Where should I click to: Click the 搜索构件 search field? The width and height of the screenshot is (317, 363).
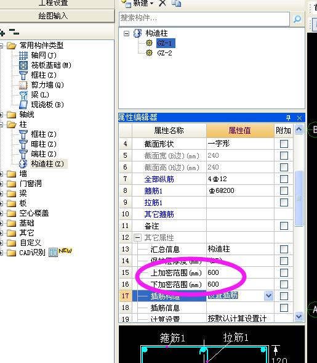(204, 18)
